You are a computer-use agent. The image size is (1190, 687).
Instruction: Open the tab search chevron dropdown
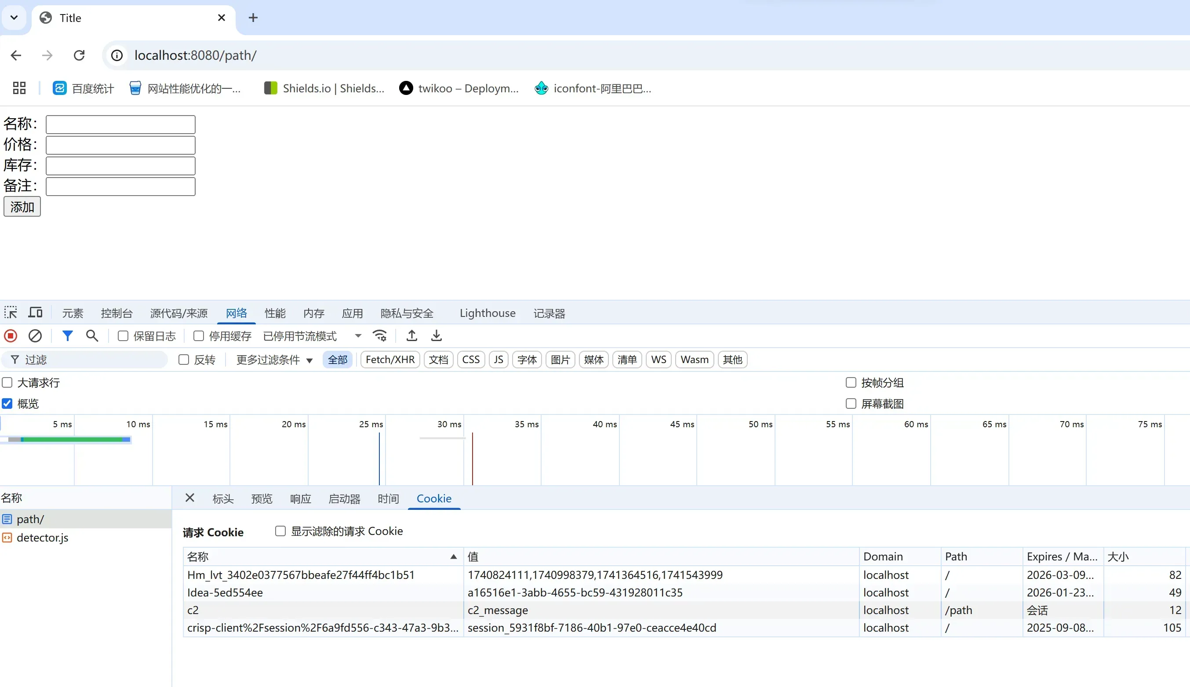pyautogui.click(x=14, y=18)
